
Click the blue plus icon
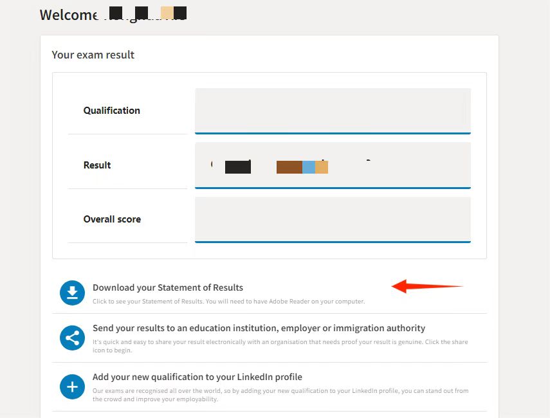[73, 386]
